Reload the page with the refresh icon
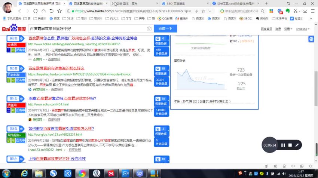Image resolution: width=318 pixels, height=178 pixels. tap(36, 11)
